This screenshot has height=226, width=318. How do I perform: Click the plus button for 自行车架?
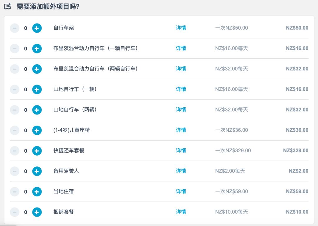click(x=37, y=28)
